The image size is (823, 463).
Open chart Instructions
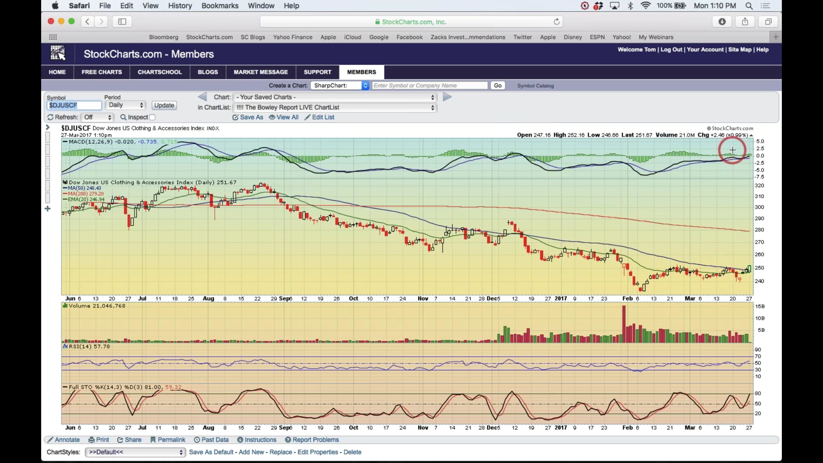(x=257, y=440)
